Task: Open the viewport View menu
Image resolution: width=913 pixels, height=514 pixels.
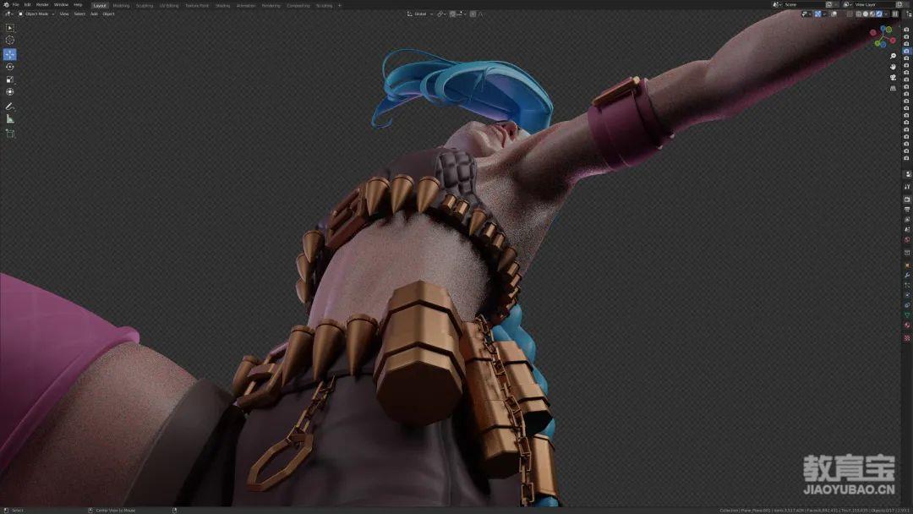Action: point(64,14)
